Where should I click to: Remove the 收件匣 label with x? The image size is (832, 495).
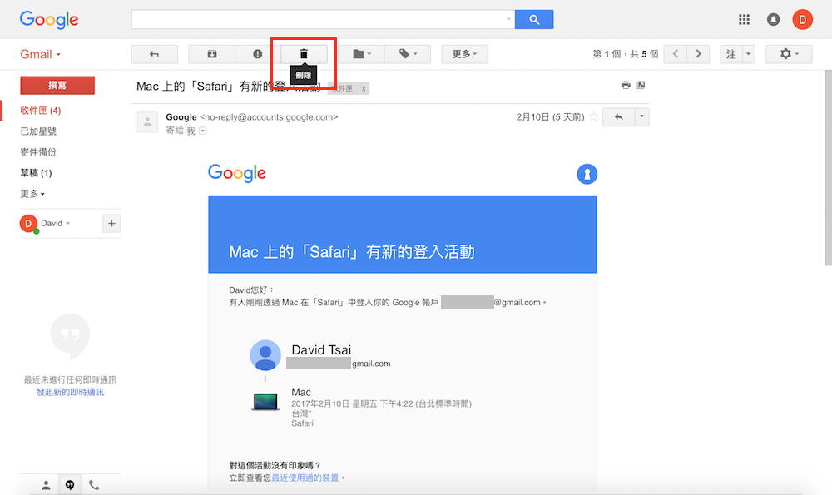364,89
